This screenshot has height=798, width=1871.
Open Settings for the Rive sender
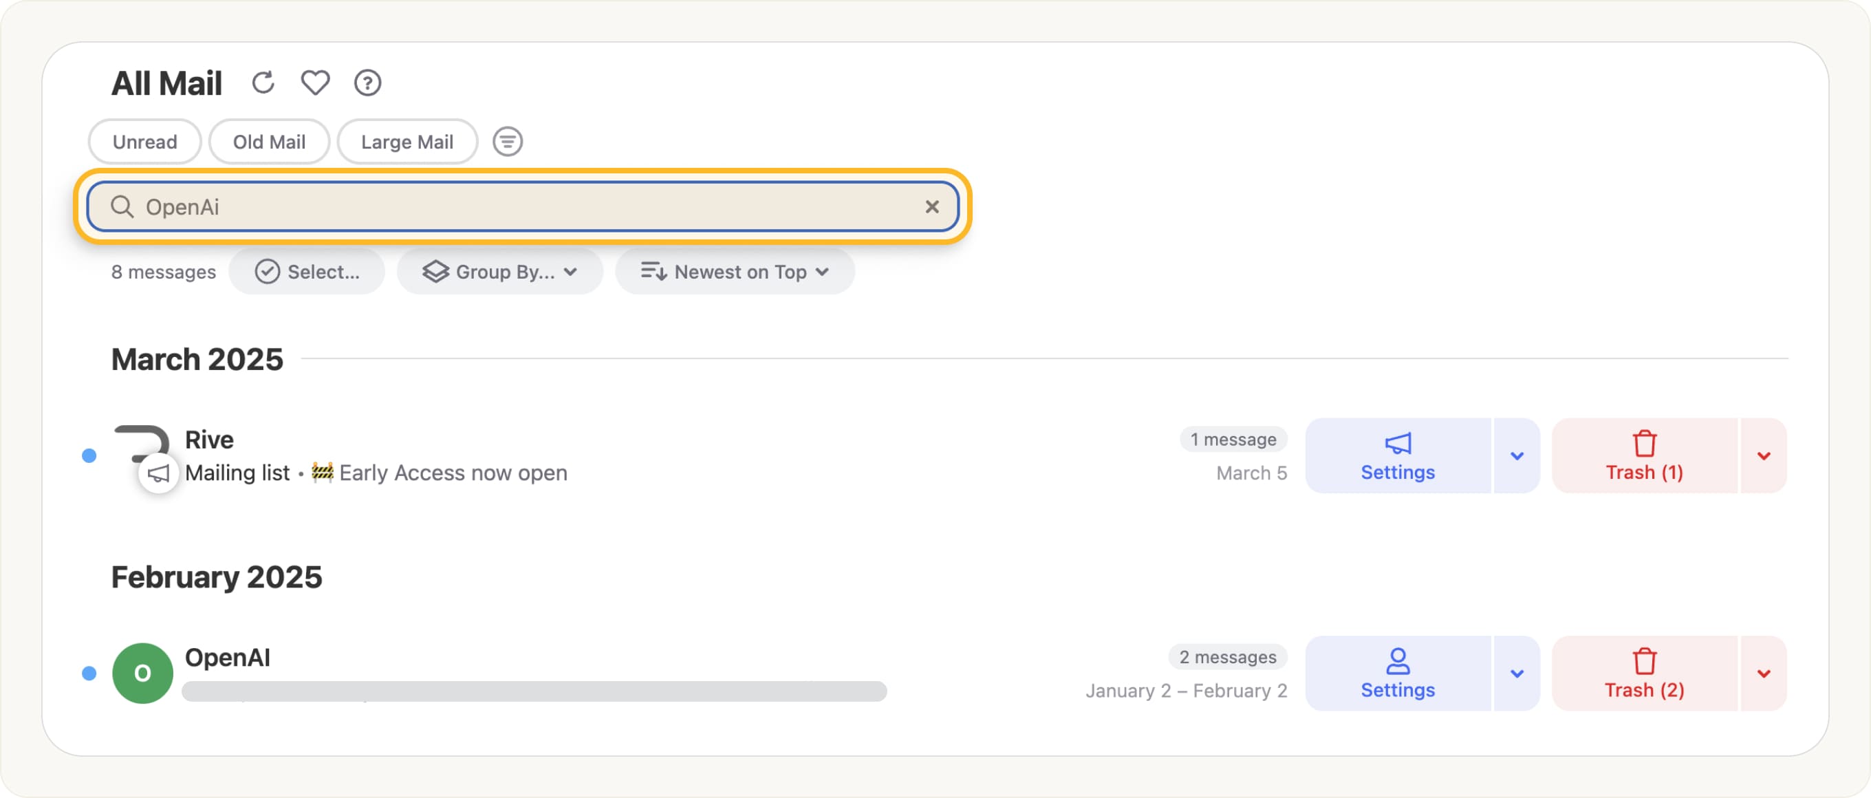click(x=1398, y=456)
